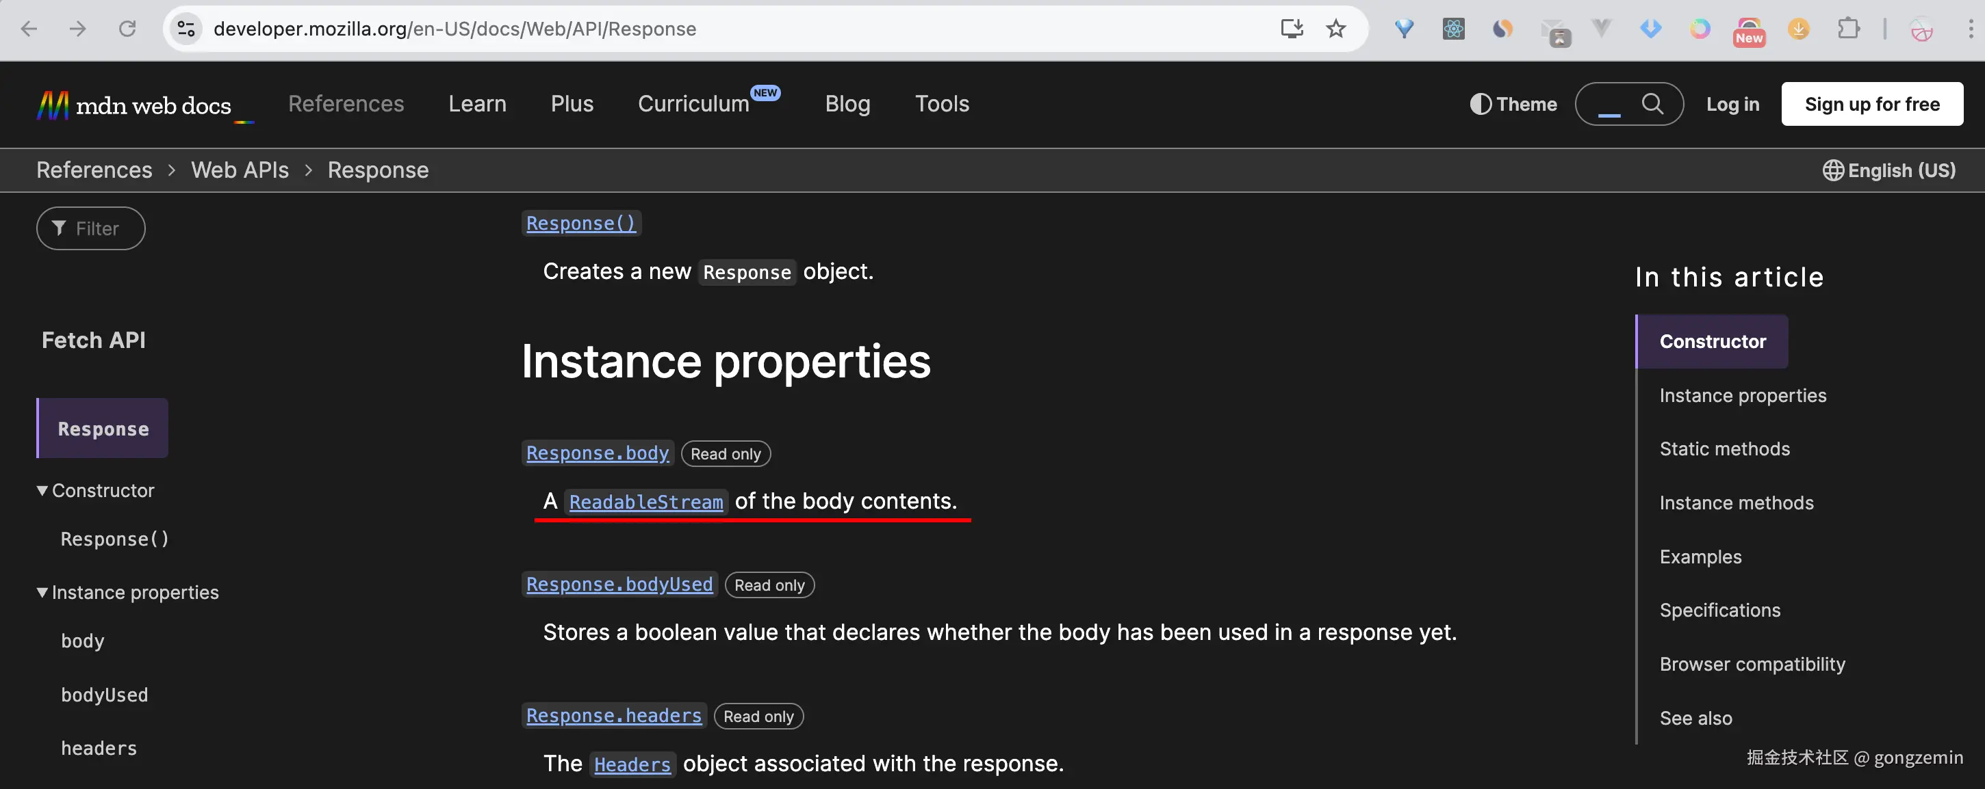Reload the page

(127, 29)
